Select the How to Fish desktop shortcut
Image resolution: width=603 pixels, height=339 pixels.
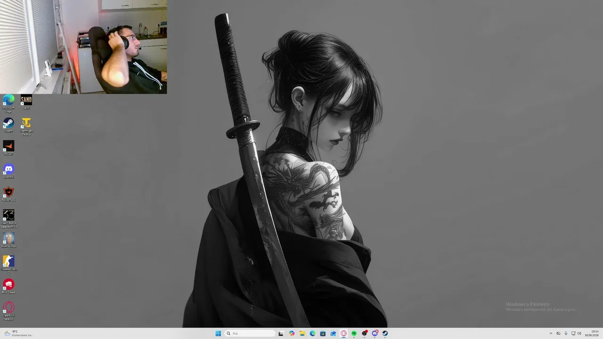coord(8,240)
